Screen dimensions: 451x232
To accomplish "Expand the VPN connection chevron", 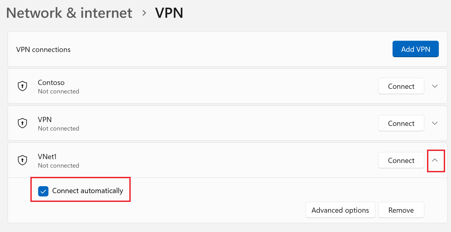I will (x=435, y=123).
